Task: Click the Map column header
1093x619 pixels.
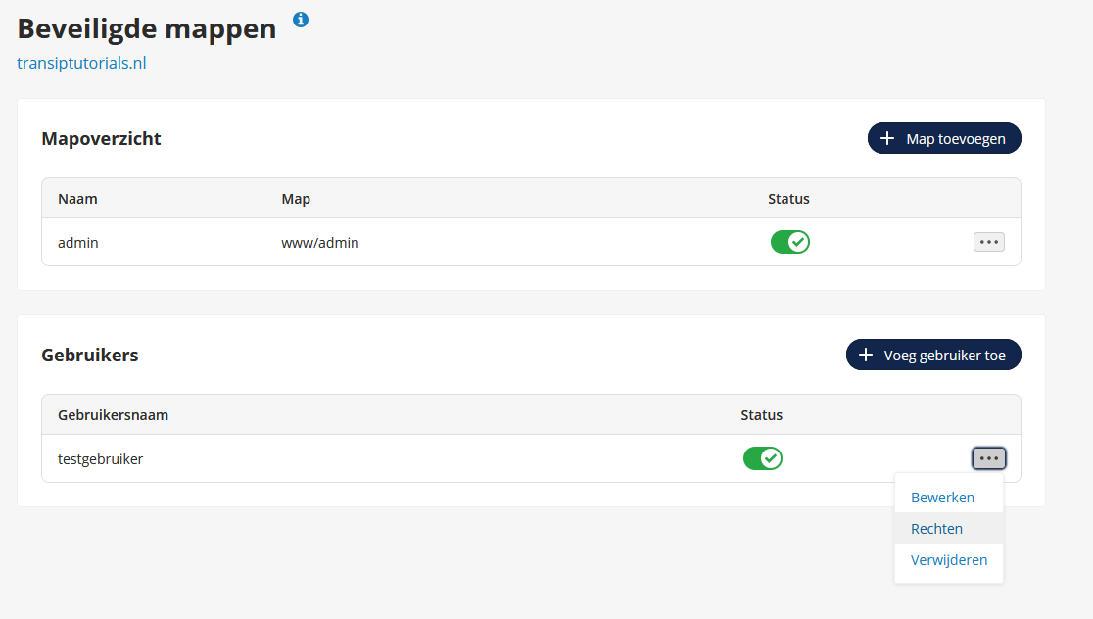Action: point(296,199)
